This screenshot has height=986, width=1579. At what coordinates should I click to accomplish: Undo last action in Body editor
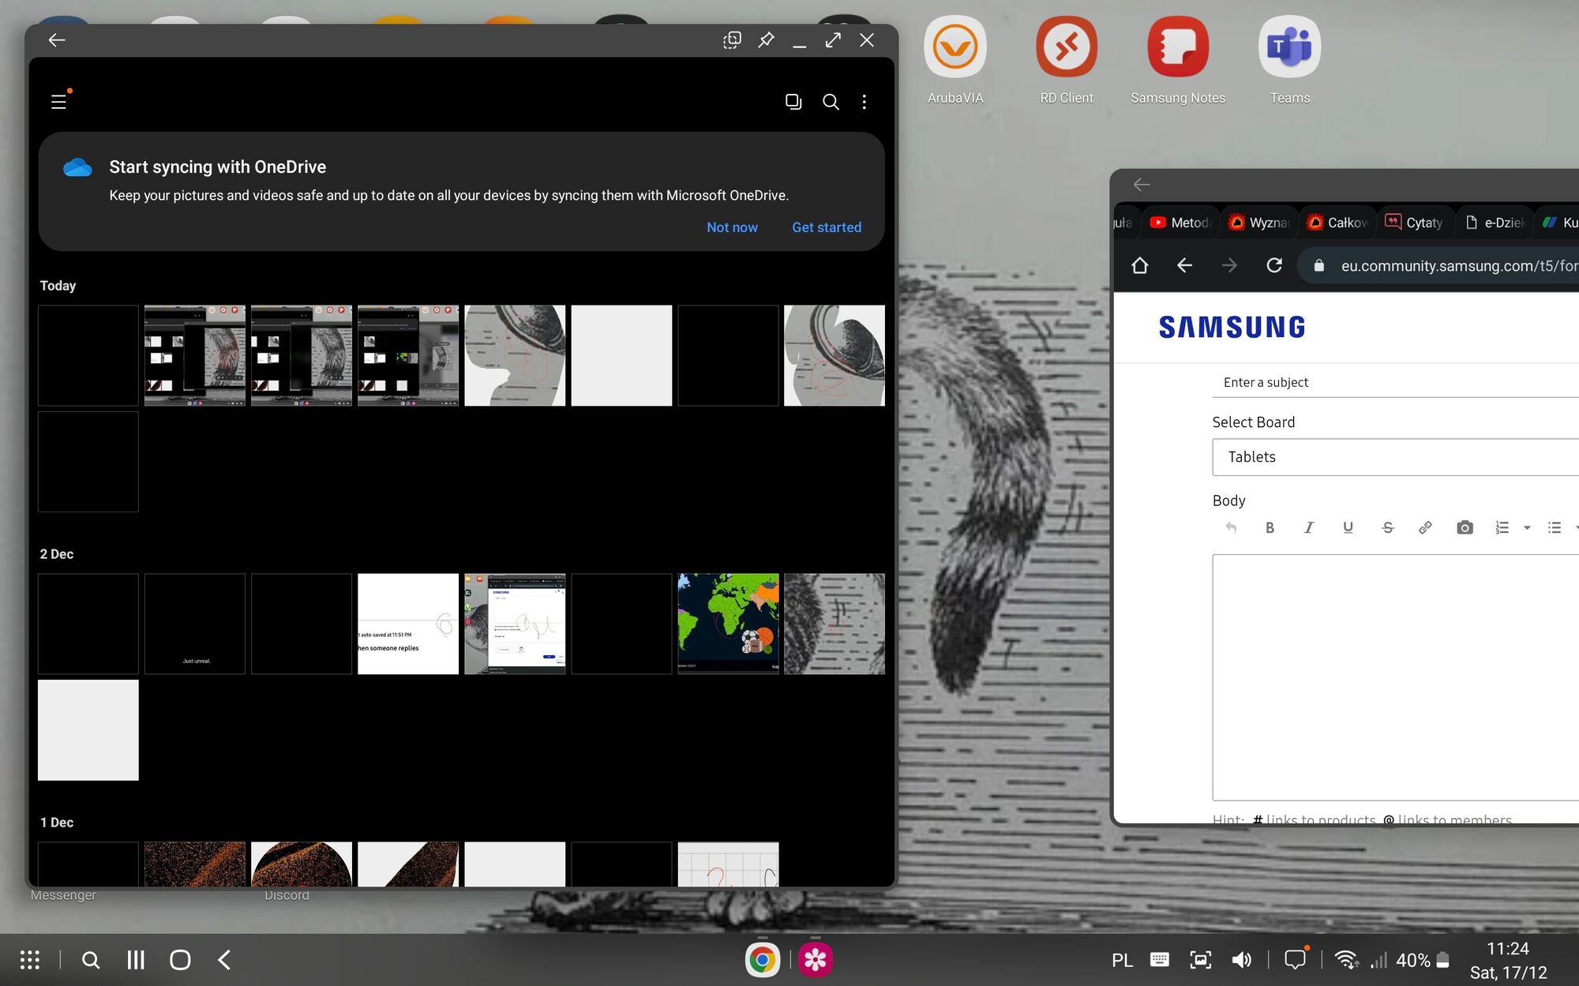pyautogui.click(x=1231, y=527)
